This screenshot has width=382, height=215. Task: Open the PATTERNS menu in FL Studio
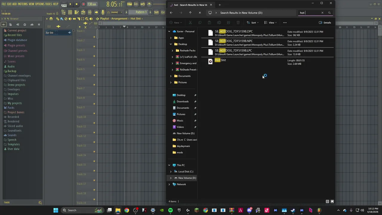[23, 4]
